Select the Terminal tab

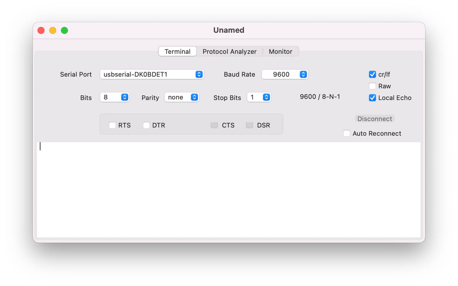177,51
